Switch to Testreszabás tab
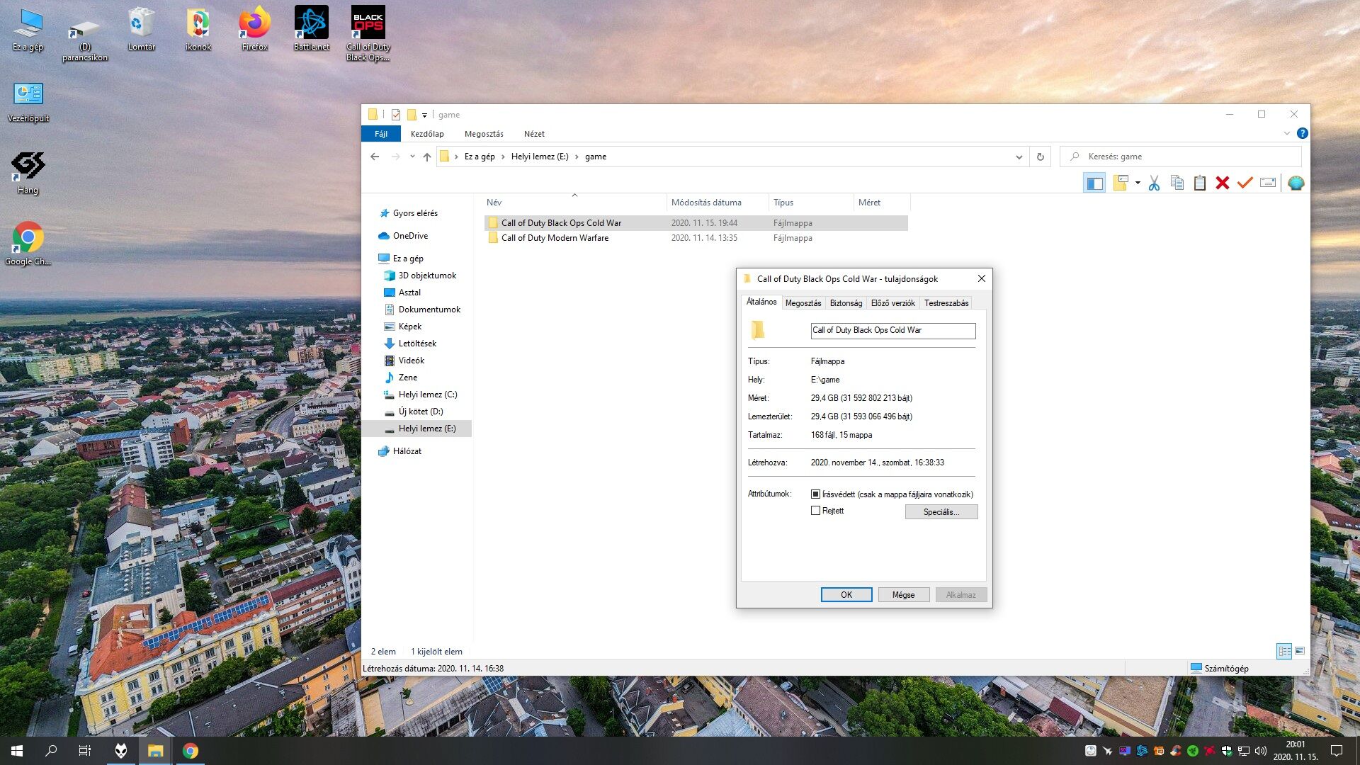The image size is (1360, 765). click(946, 303)
